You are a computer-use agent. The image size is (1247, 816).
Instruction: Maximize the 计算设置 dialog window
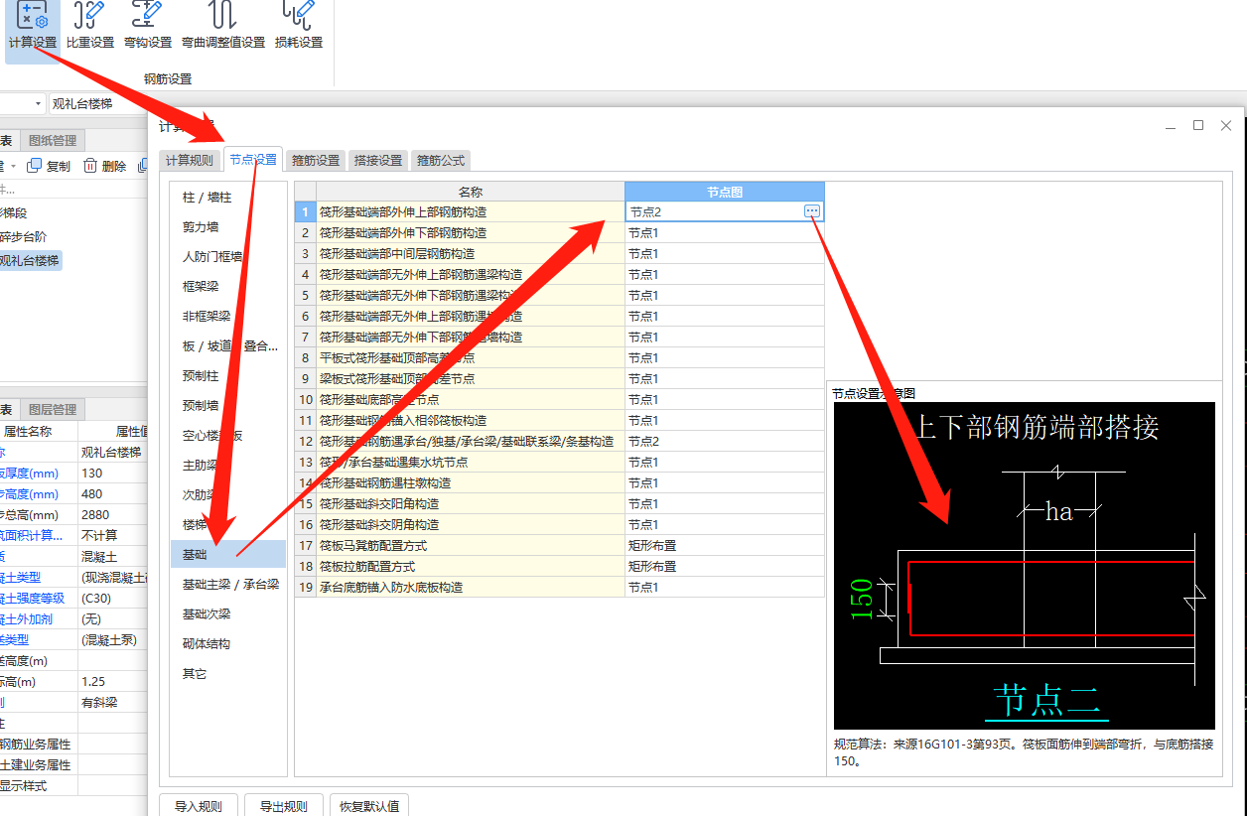[x=1198, y=125]
